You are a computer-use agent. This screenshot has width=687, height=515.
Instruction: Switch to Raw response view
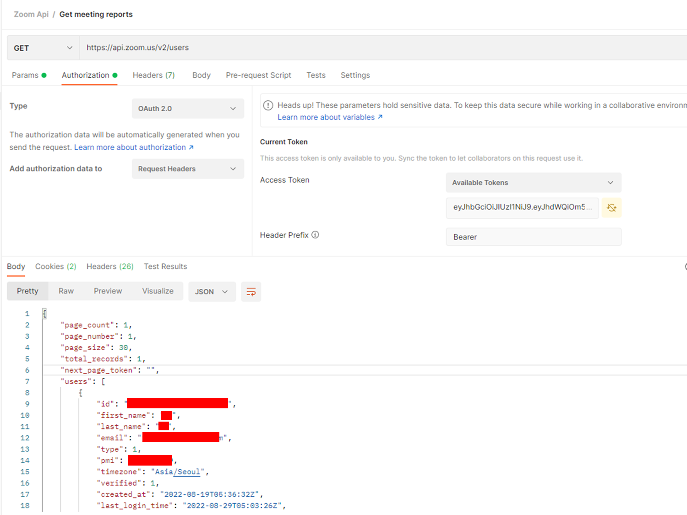66,291
